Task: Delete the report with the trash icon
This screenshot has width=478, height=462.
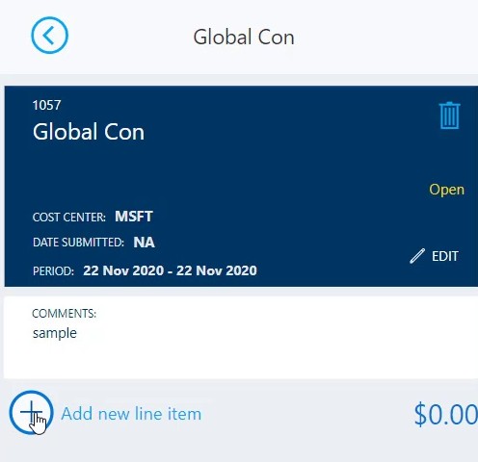Action: point(449,115)
